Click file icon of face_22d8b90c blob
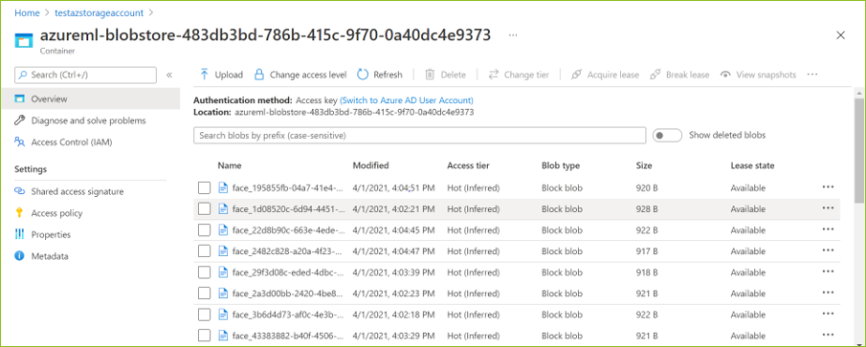 pos(223,230)
